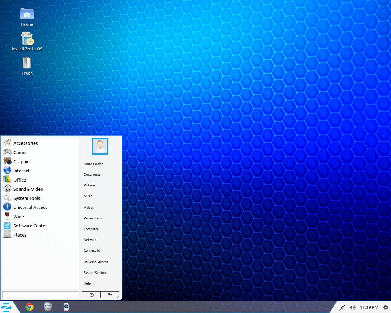Click the user avatar picture in the menu
This screenshot has height=313, width=391.
(x=100, y=146)
